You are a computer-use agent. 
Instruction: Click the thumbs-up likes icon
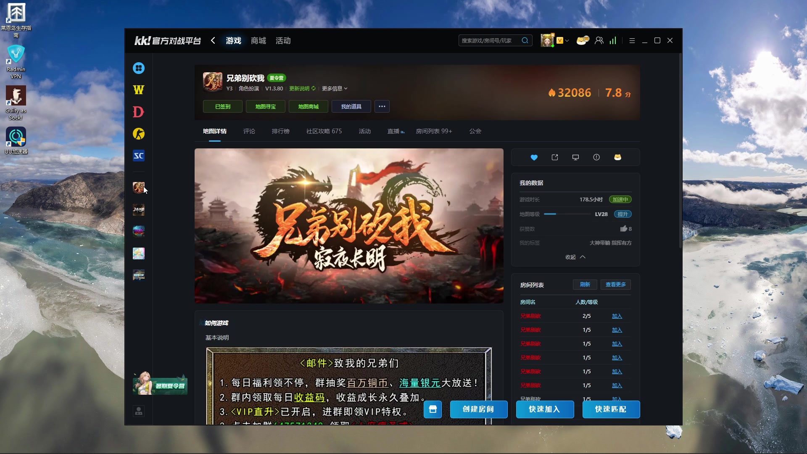coord(624,229)
